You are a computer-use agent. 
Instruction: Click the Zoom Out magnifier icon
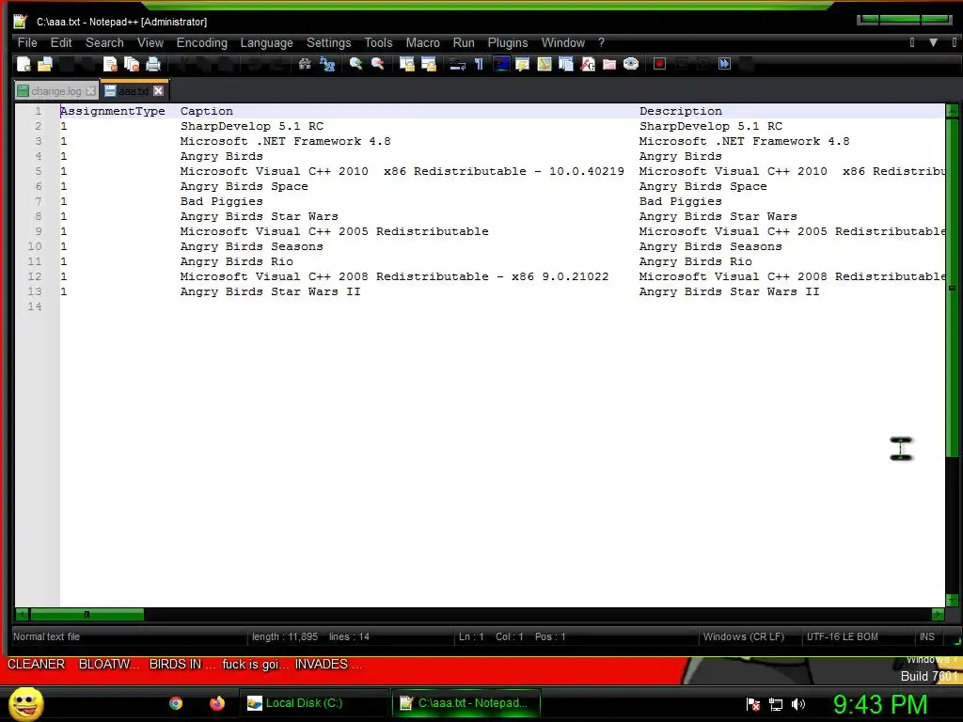point(378,64)
